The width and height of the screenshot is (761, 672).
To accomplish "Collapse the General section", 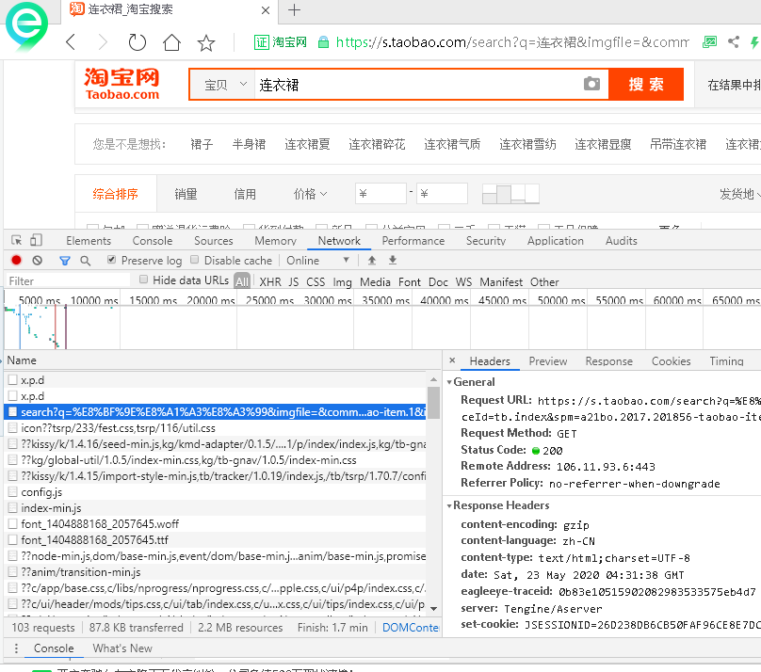I will tap(449, 382).
